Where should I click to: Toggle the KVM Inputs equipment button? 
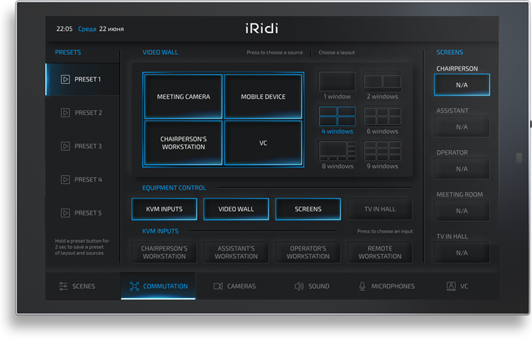(164, 209)
